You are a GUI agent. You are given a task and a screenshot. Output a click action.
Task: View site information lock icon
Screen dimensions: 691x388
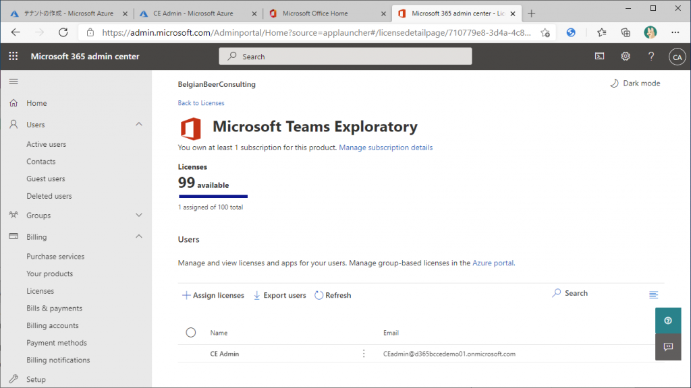90,32
